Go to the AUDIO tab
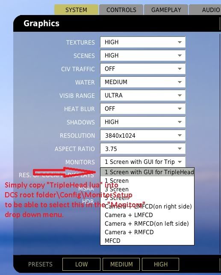This screenshot has width=221, height=275. (205, 10)
